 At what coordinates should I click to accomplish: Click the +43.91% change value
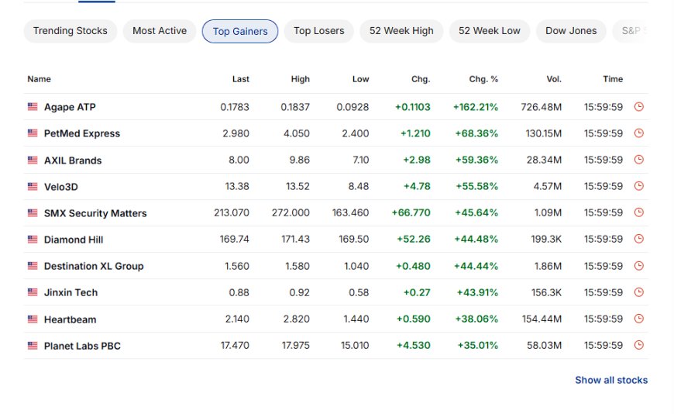coord(477,292)
